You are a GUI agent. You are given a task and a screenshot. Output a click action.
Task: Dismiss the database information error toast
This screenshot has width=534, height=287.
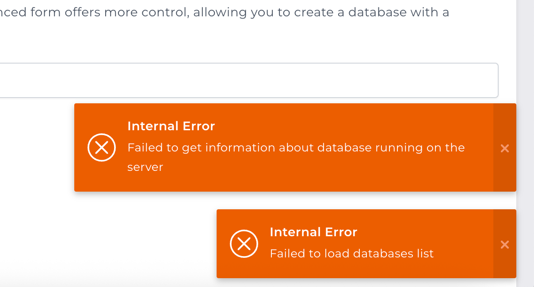click(505, 148)
